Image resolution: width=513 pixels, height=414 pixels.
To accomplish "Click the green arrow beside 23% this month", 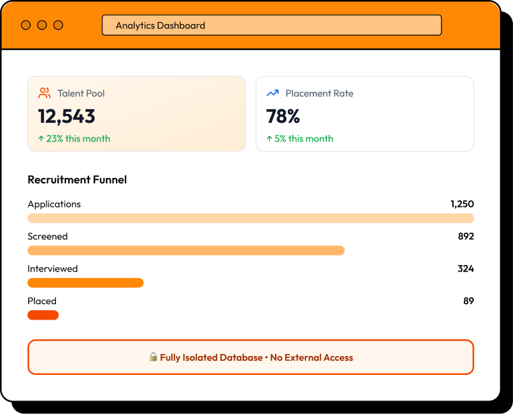I will [x=41, y=139].
